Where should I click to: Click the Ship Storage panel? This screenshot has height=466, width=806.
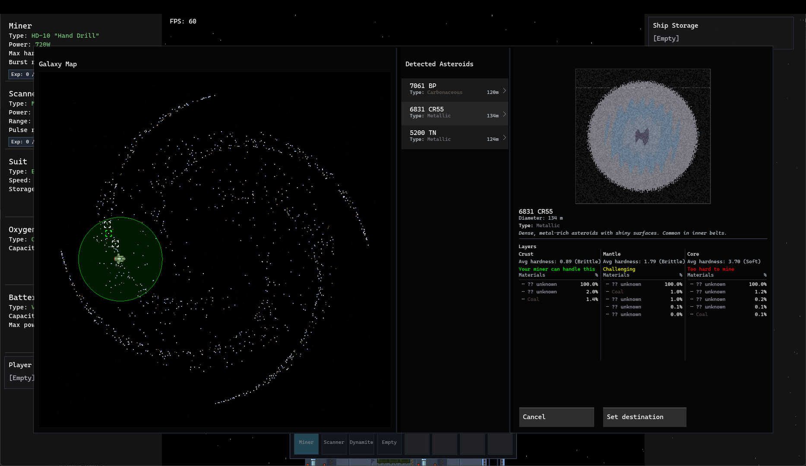pyautogui.click(x=720, y=32)
